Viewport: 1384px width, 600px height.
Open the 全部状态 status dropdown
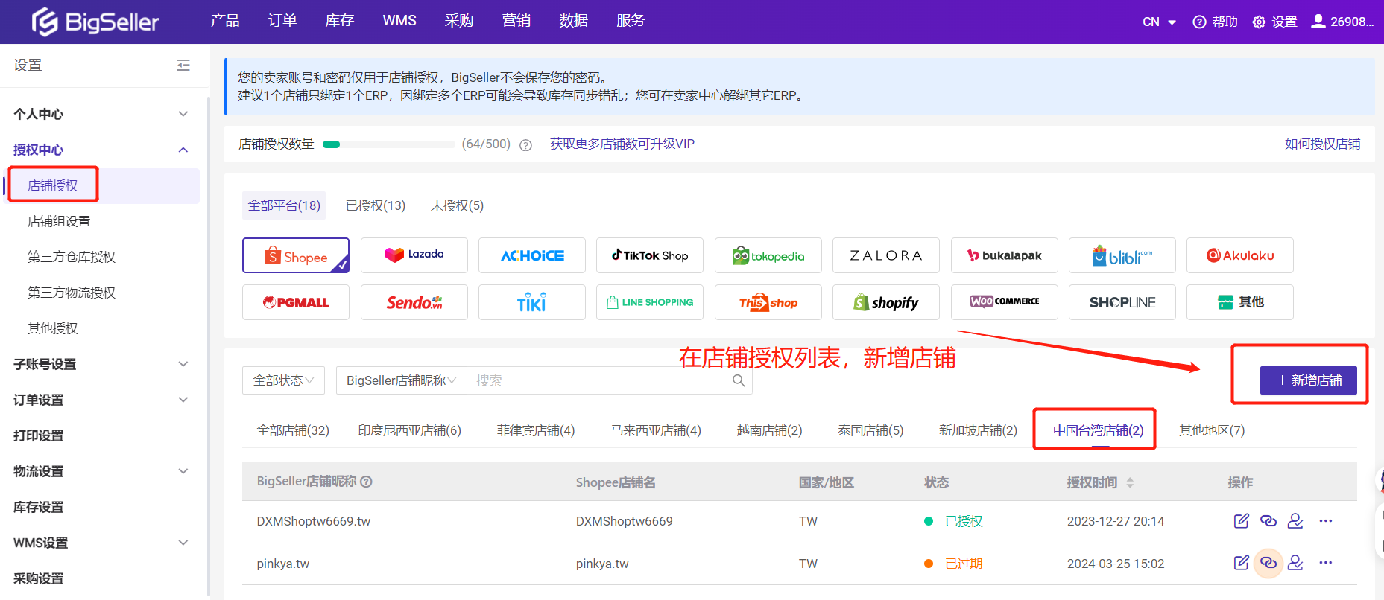[283, 380]
